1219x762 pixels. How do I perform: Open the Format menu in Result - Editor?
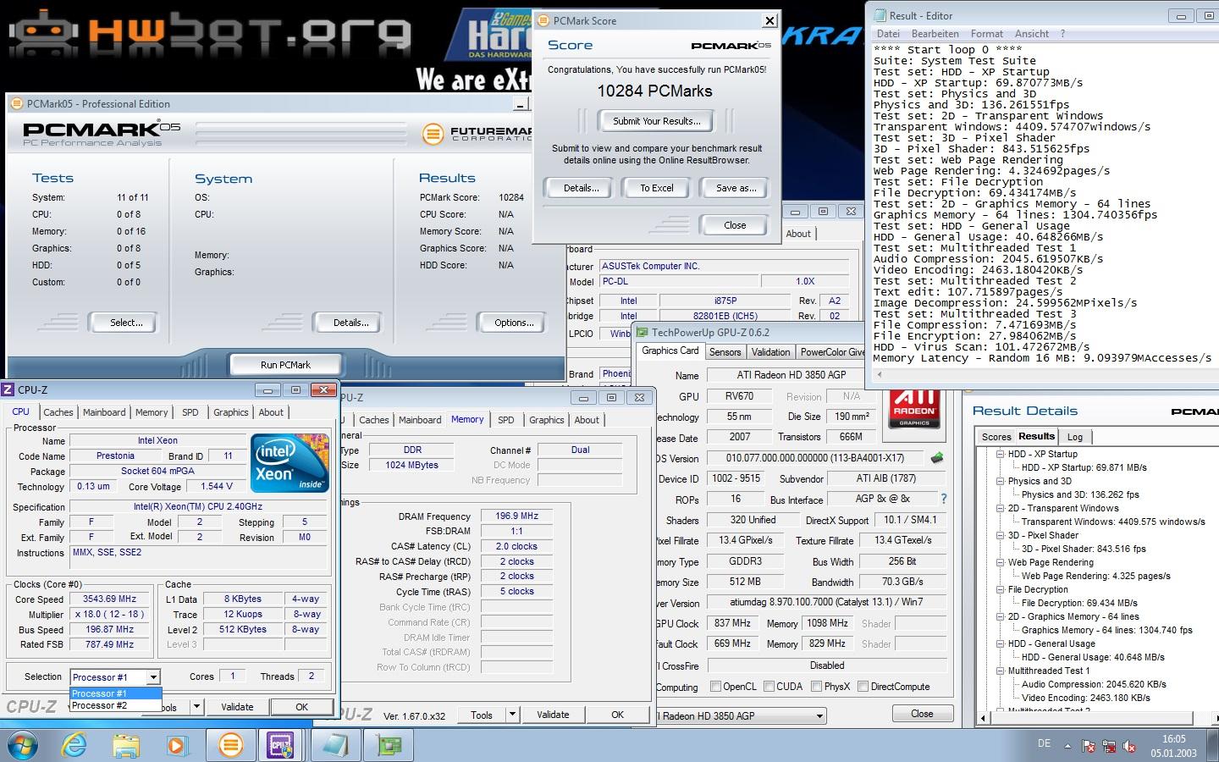coord(986,34)
